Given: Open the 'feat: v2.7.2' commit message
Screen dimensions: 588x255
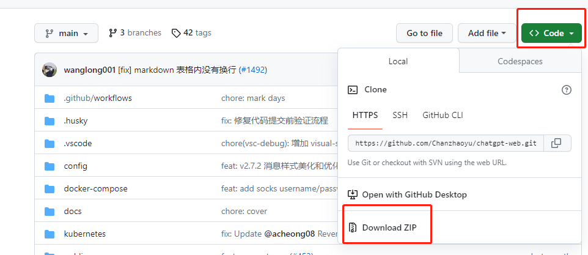Looking at the screenshot, I should [279, 166].
